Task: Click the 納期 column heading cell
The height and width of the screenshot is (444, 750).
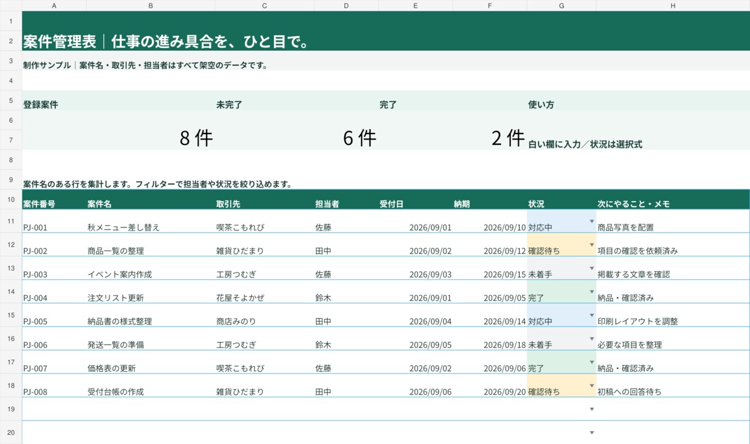Action: click(x=490, y=200)
